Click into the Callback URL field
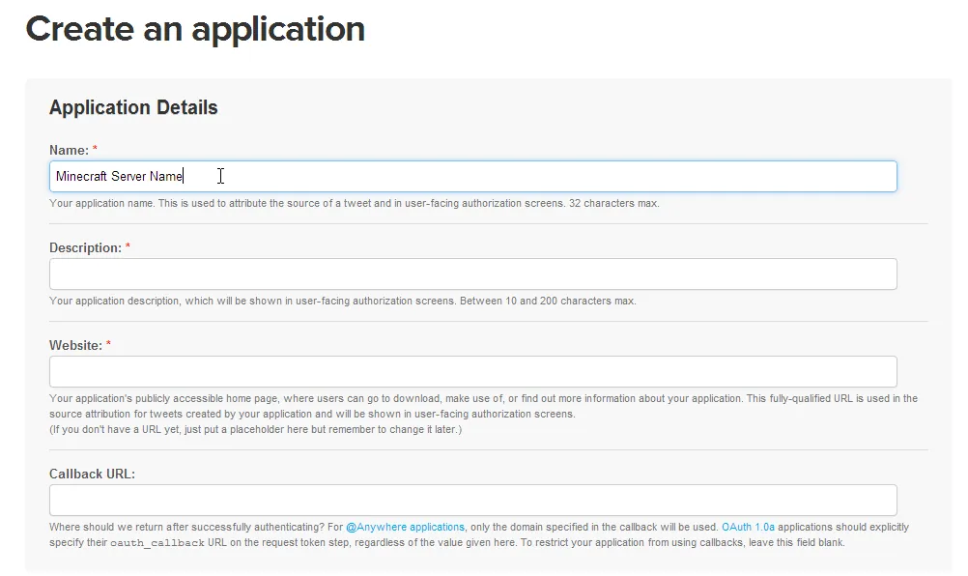Screen dimensions: 968x576 (472, 500)
